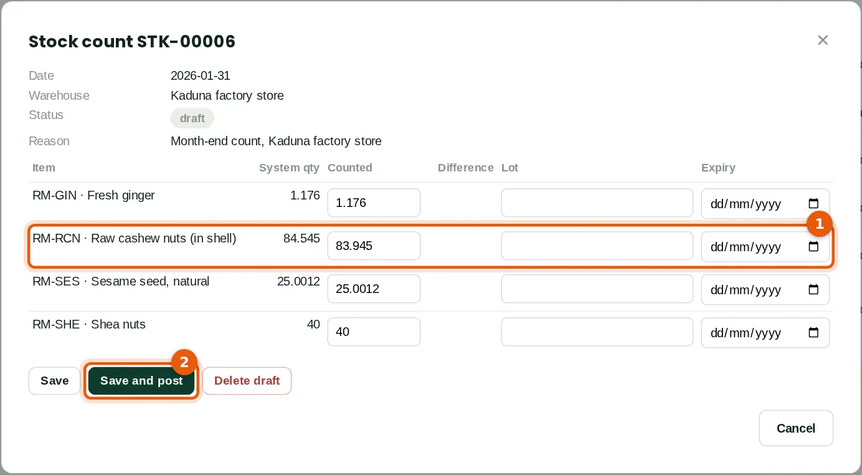Select the Shea nuts expiry date text
This screenshot has height=475, width=862.
point(746,333)
